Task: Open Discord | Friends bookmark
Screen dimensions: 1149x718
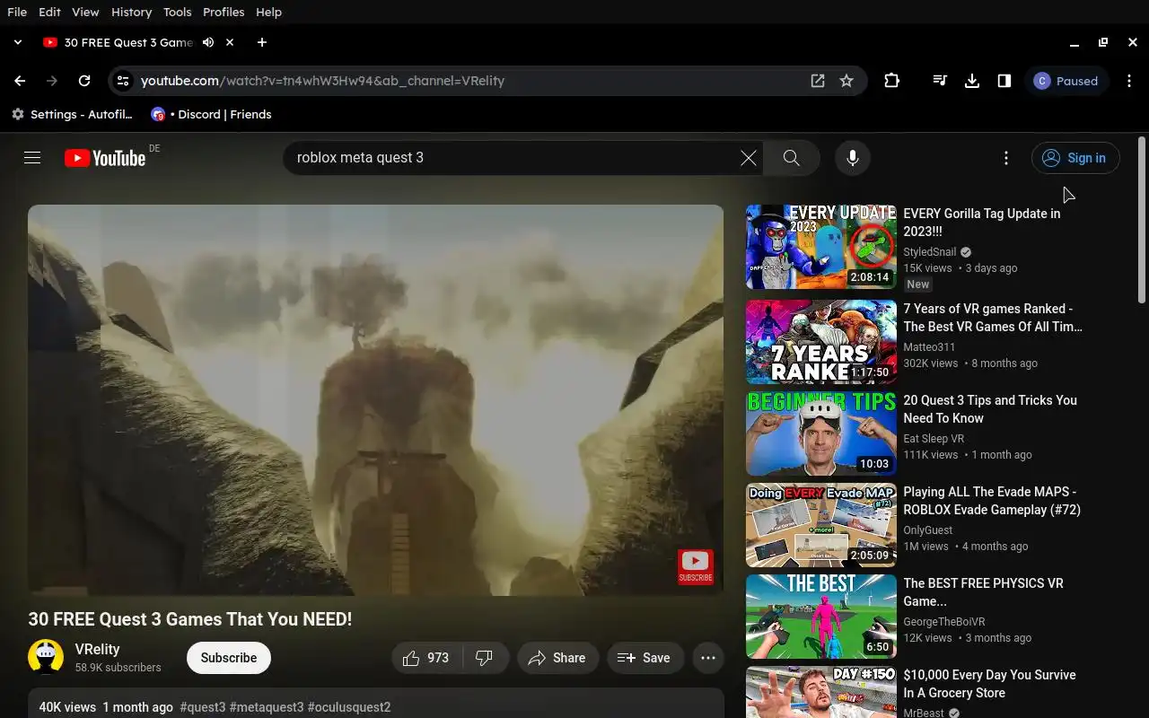Action: click(212, 114)
